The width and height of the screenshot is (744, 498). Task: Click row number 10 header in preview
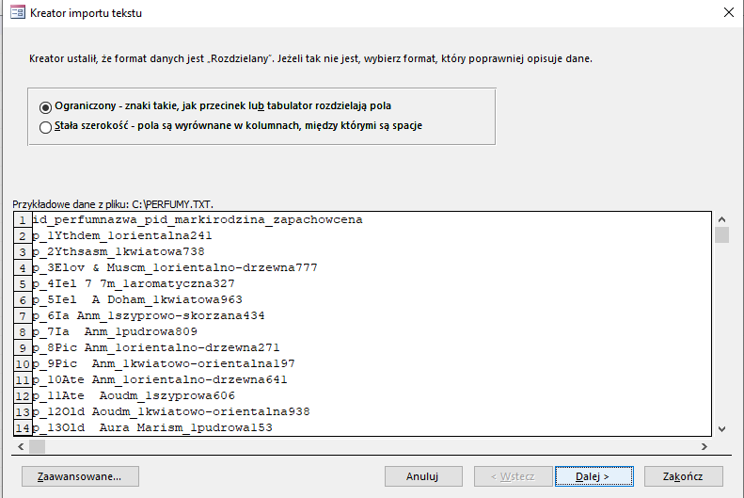[x=23, y=363]
